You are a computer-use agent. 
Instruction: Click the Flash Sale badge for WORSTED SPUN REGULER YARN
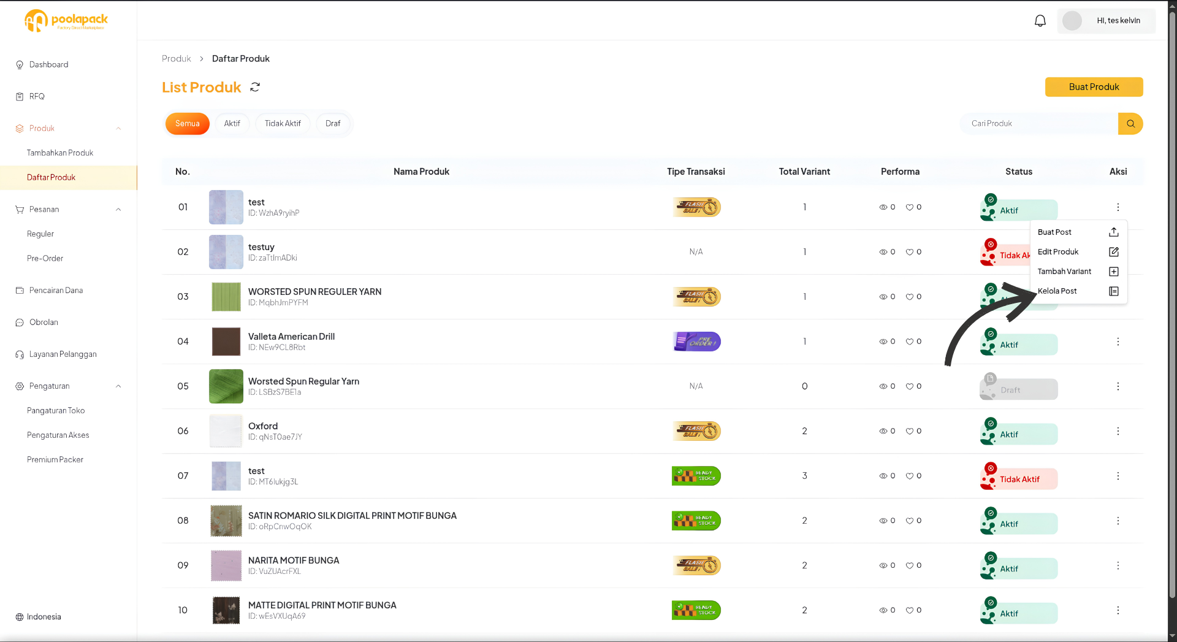point(696,297)
